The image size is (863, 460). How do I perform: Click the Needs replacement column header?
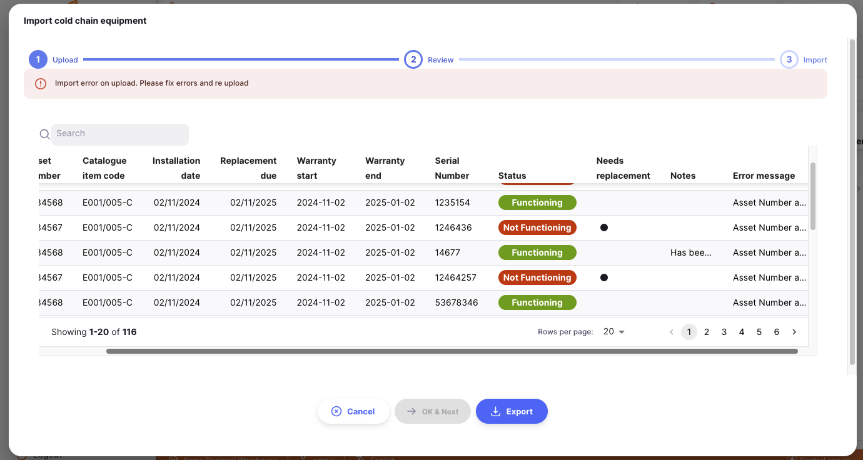click(x=623, y=168)
